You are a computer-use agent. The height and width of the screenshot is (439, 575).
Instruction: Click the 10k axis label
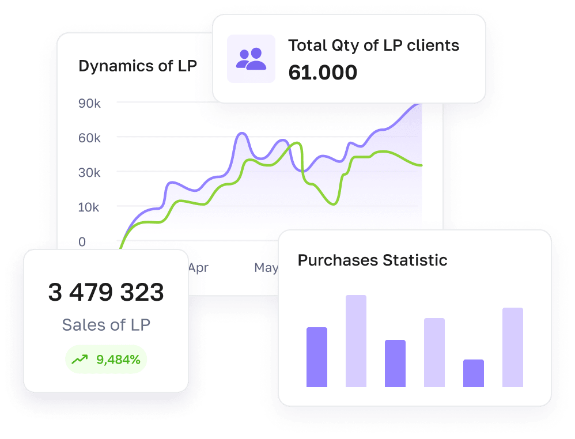point(88,207)
